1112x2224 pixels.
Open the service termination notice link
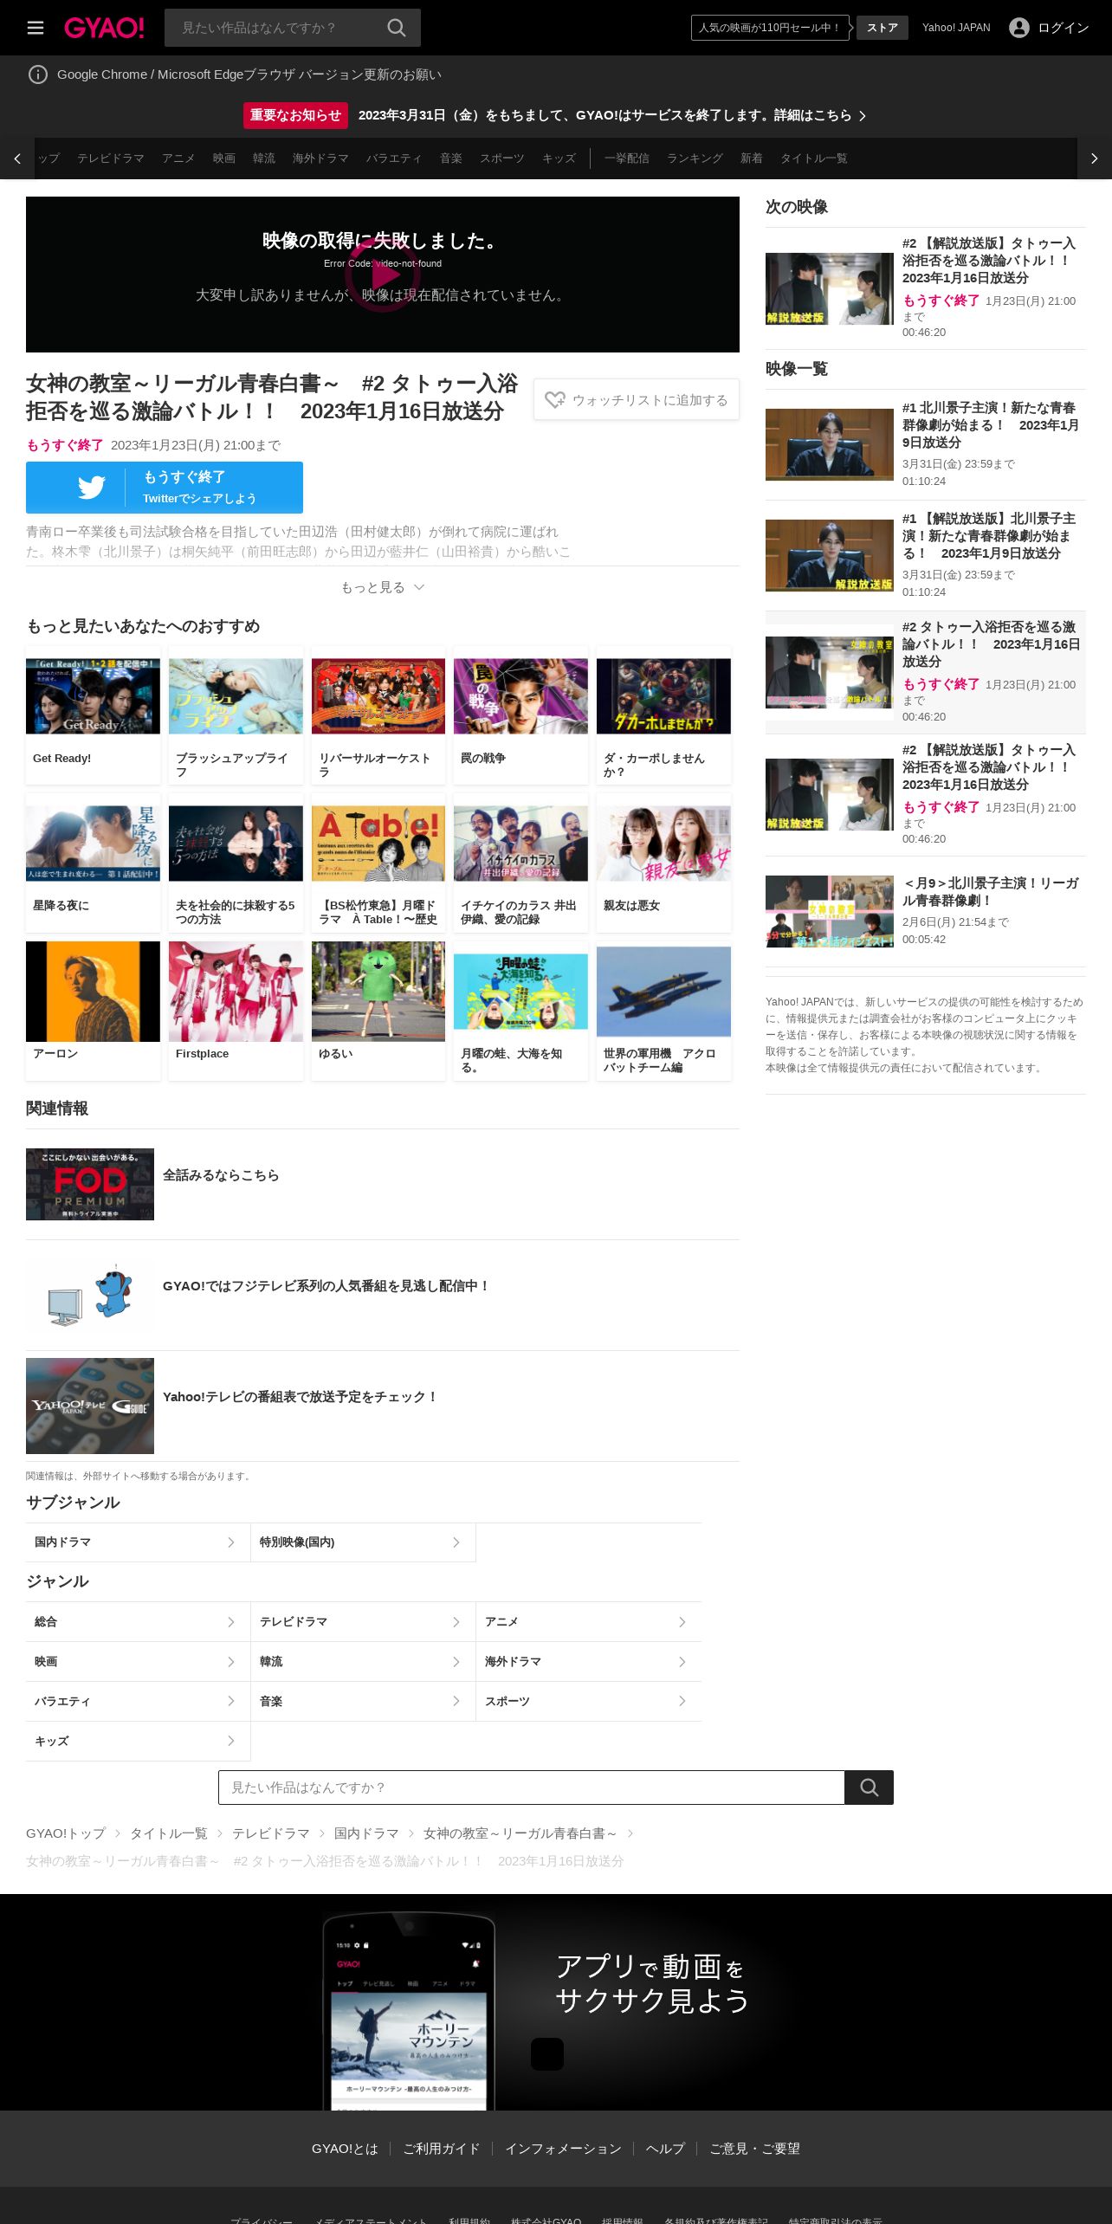pyautogui.click(x=612, y=115)
